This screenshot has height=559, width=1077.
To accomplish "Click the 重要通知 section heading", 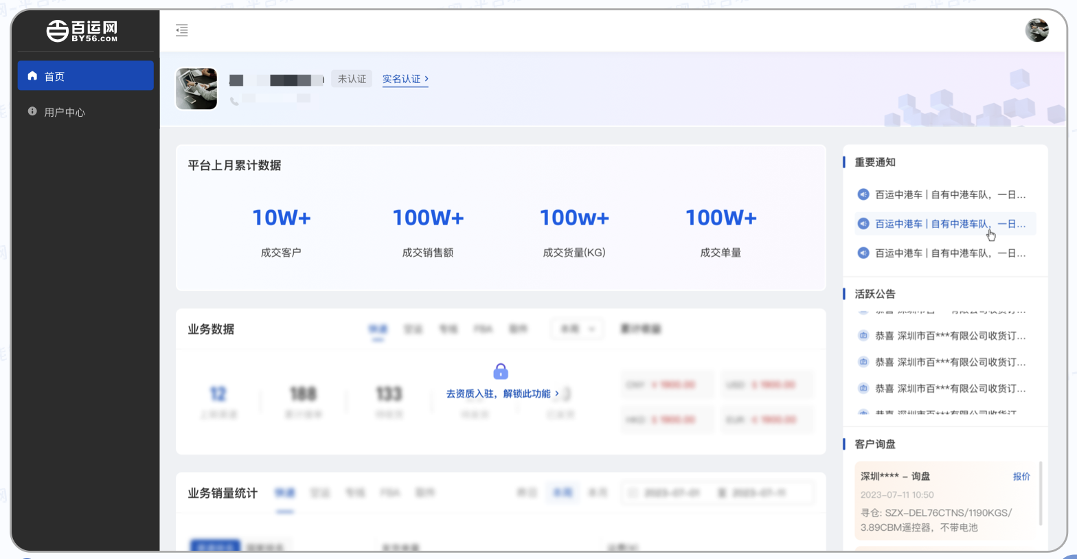I will (x=875, y=162).
